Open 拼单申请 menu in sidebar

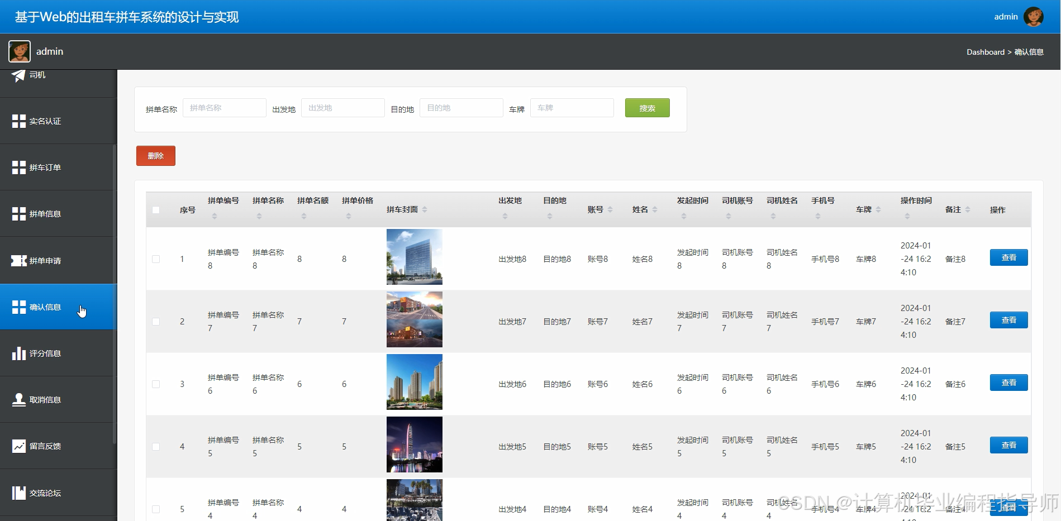pos(59,261)
